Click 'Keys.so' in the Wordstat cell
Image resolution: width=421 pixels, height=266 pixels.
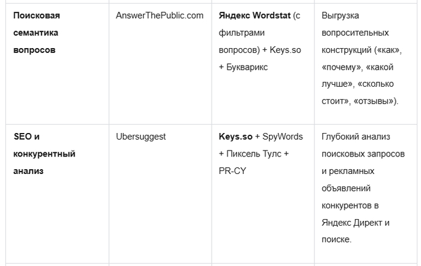285,50
